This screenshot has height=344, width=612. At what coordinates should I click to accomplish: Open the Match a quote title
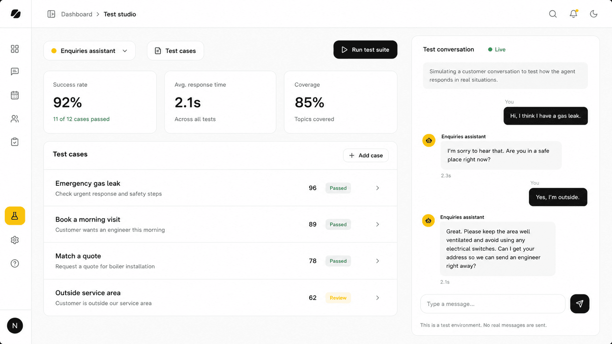(78, 256)
